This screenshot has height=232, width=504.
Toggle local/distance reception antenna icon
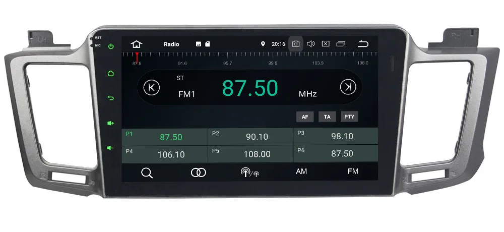click(x=250, y=172)
